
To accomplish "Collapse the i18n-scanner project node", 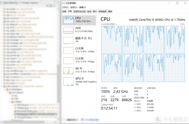I will click(x=2, y=86).
